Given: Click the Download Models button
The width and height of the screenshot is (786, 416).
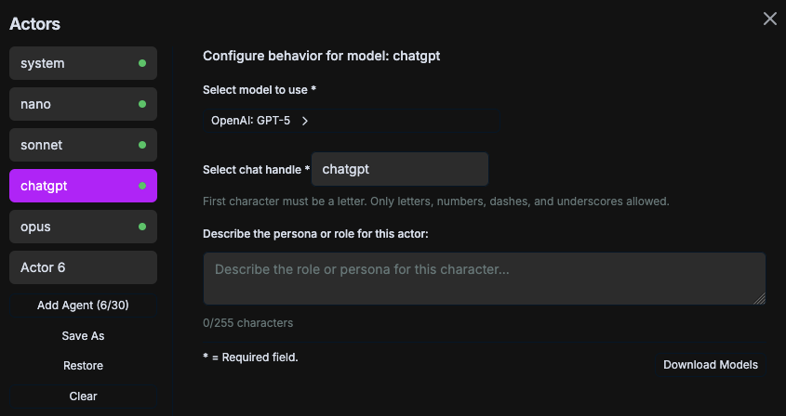Looking at the screenshot, I should (x=710, y=365).
